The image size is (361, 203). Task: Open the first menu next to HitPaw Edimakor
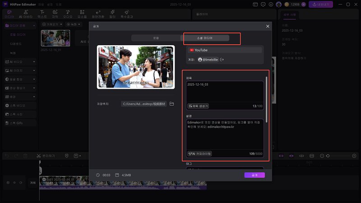(41, 5)
